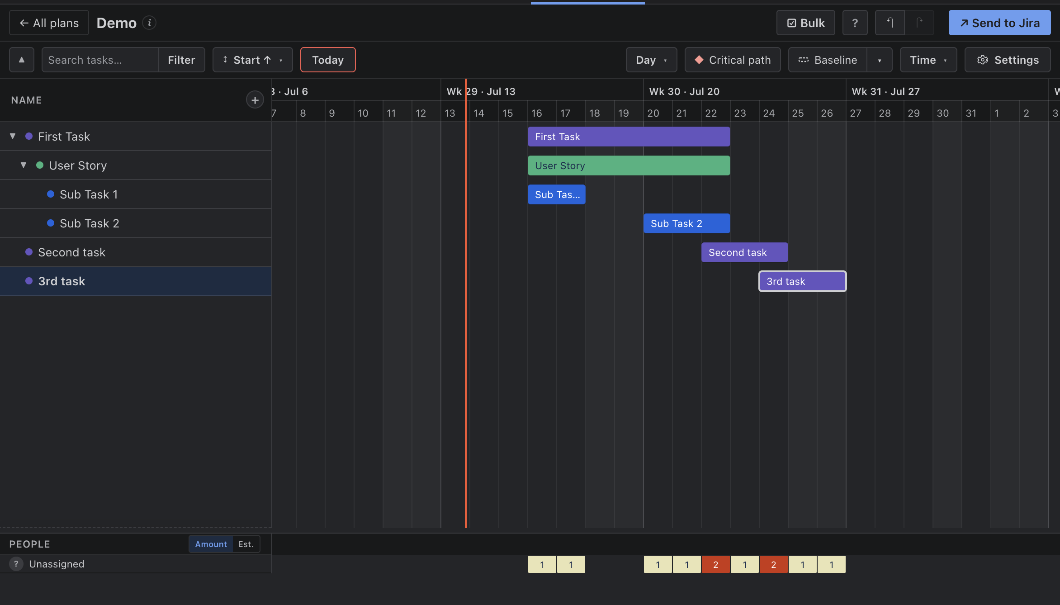The width and height of the screenshot is (1060, 605).
Task: Click day 18 in the timeline header
Action: (x=595, y=113)
